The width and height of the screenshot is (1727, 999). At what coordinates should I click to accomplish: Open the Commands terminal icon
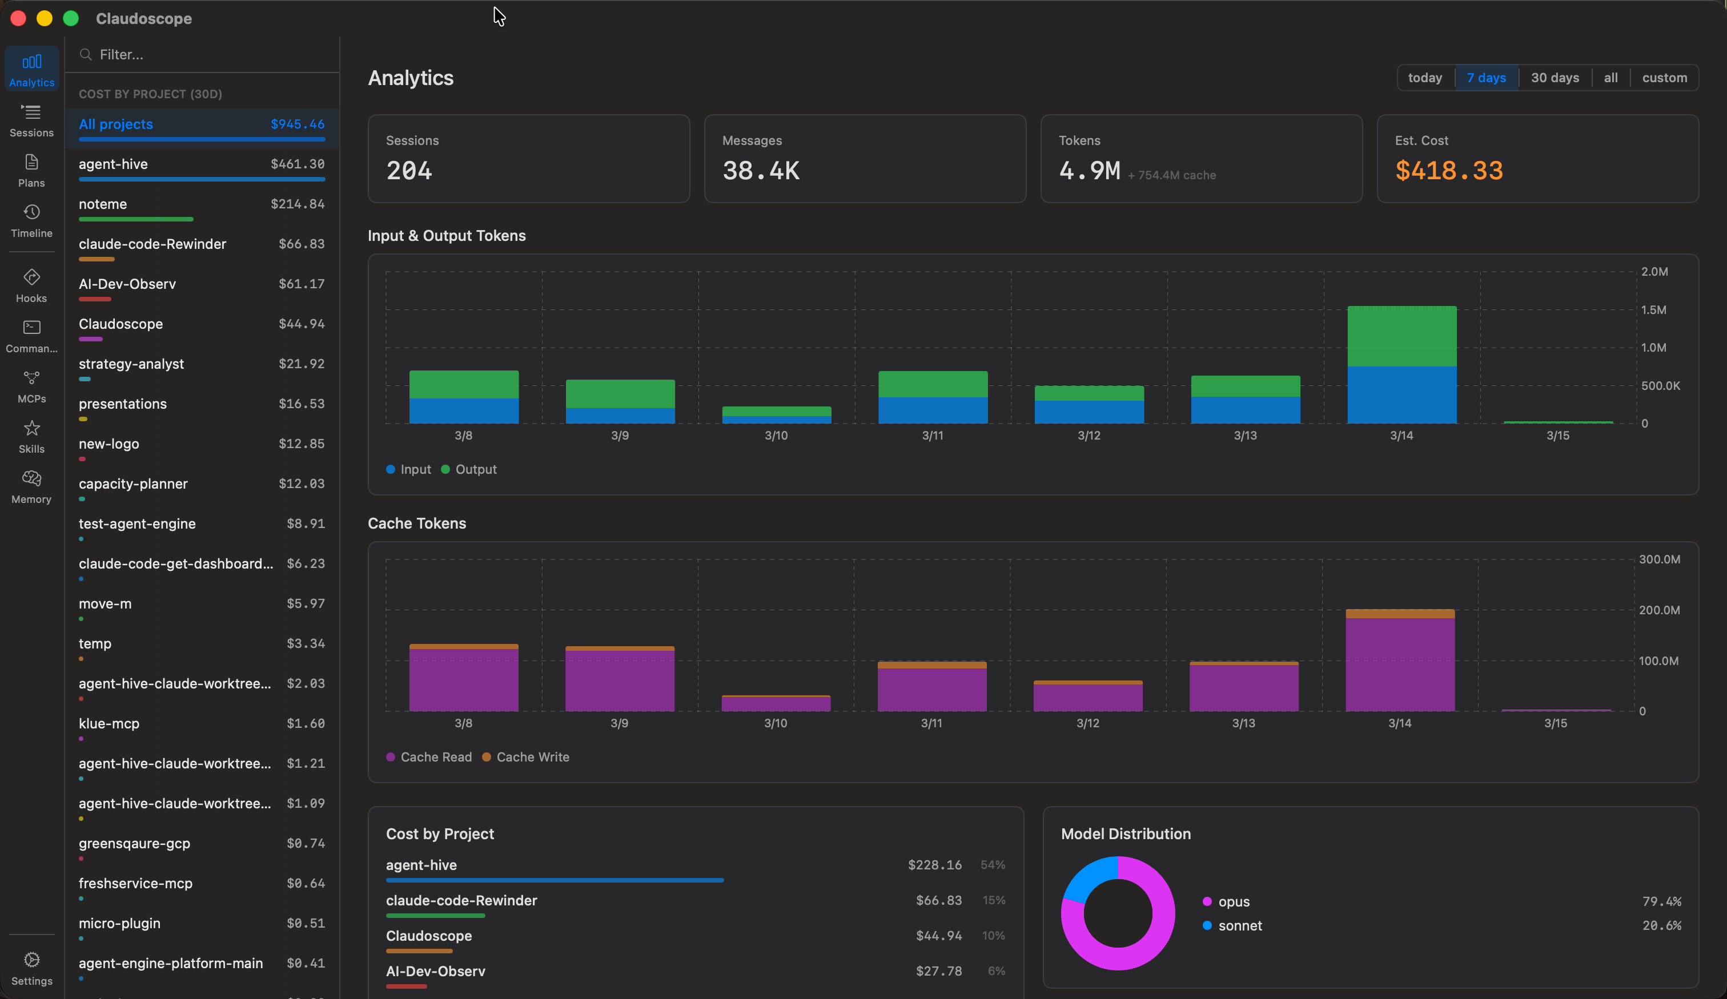tap(31, 336)
